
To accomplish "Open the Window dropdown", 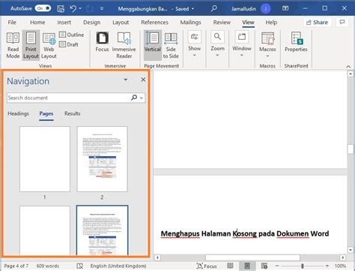I will (242, 44).
